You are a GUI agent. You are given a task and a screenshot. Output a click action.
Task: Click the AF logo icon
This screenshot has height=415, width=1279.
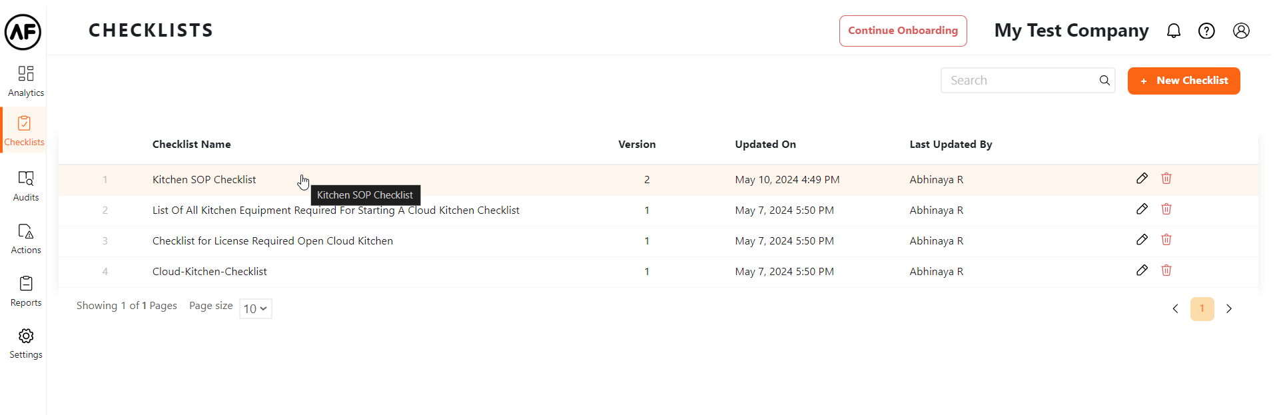click(x=23, y=32)
